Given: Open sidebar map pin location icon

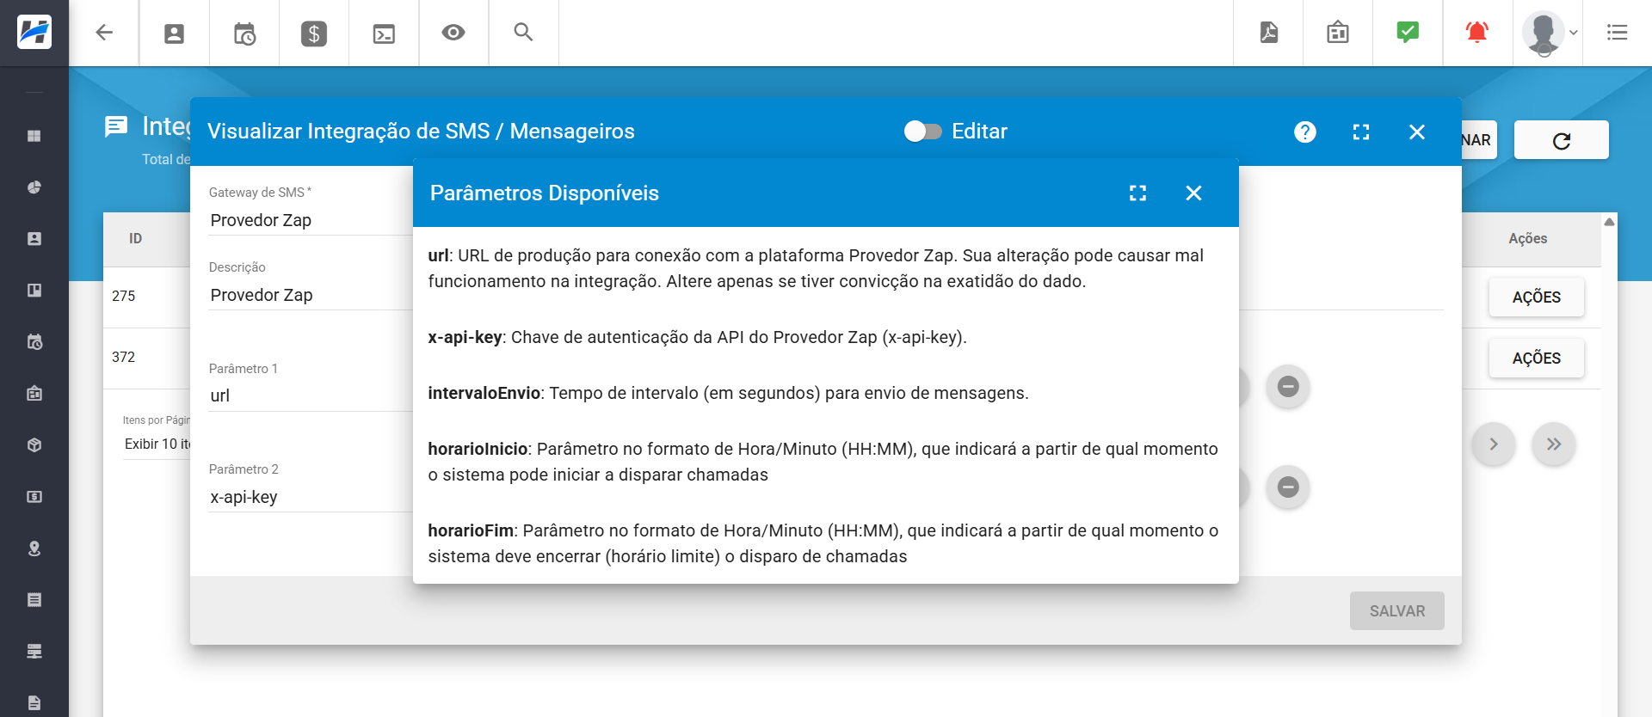Looking at the screenshot, I should 34,548.
